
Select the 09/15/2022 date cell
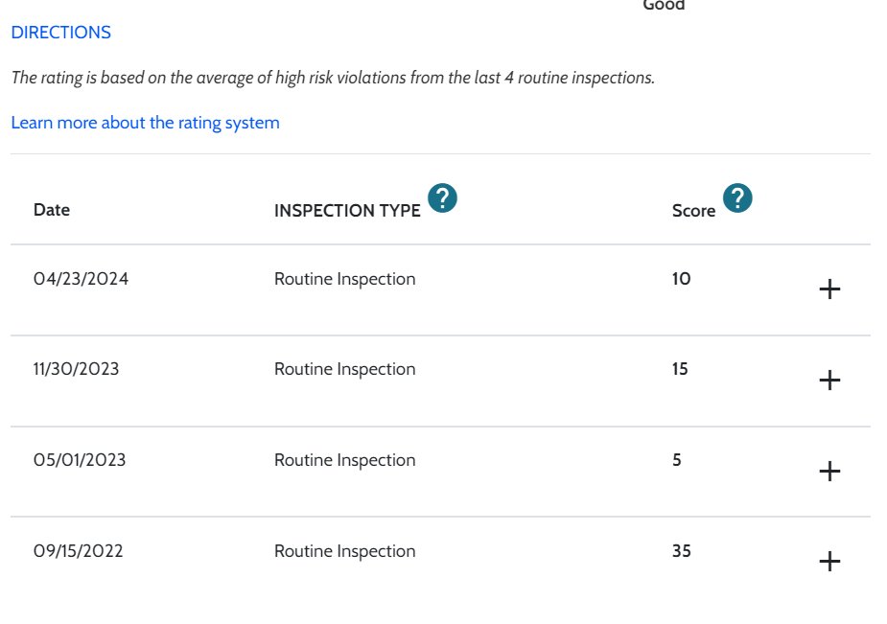78,551
